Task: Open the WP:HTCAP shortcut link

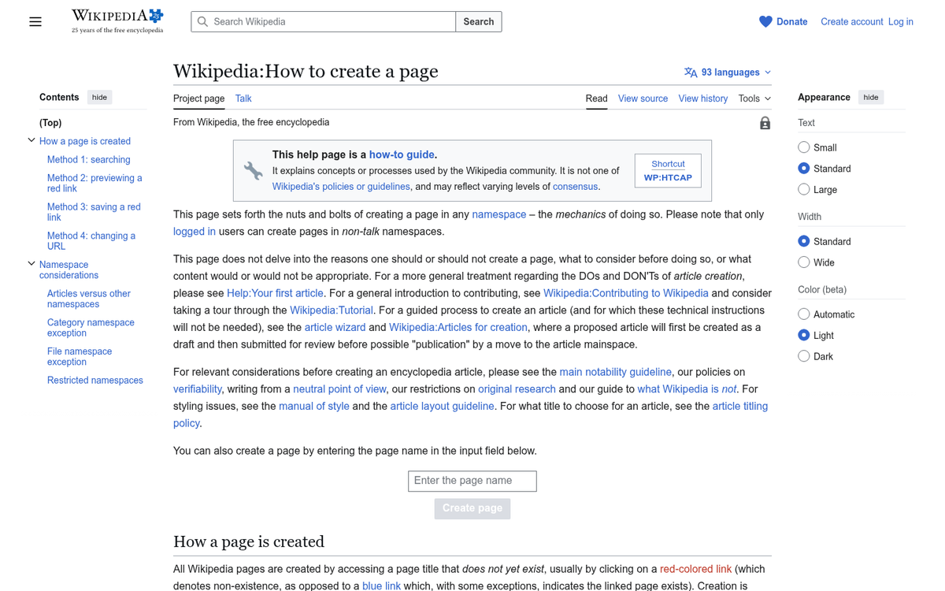Action: pos(667,178)
